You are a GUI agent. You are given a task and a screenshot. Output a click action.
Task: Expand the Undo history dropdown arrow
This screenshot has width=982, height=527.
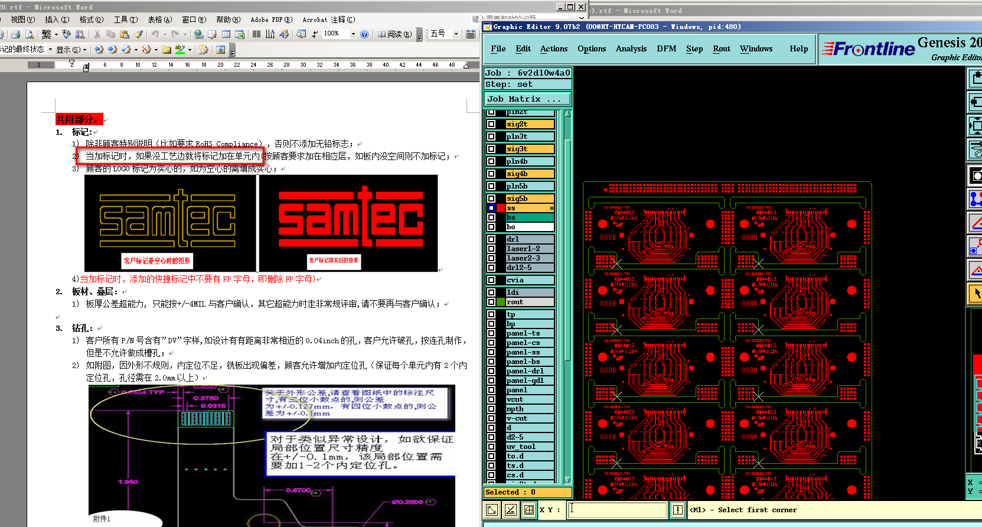tap(164, 34)
